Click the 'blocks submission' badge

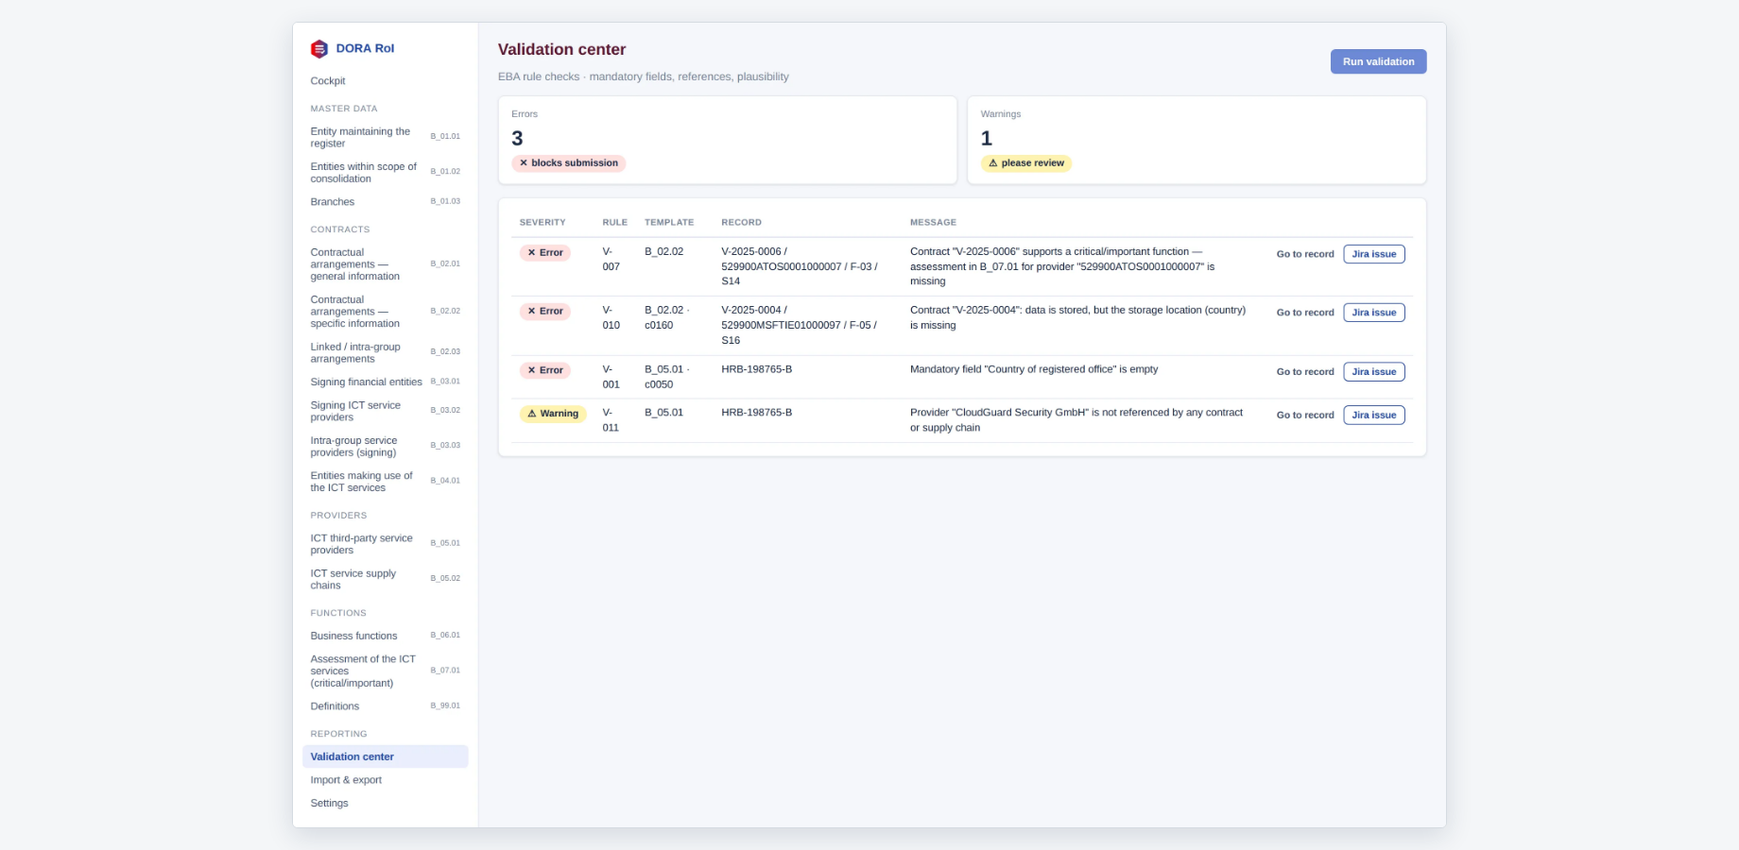pyautogui.click(x=569, y=163)
